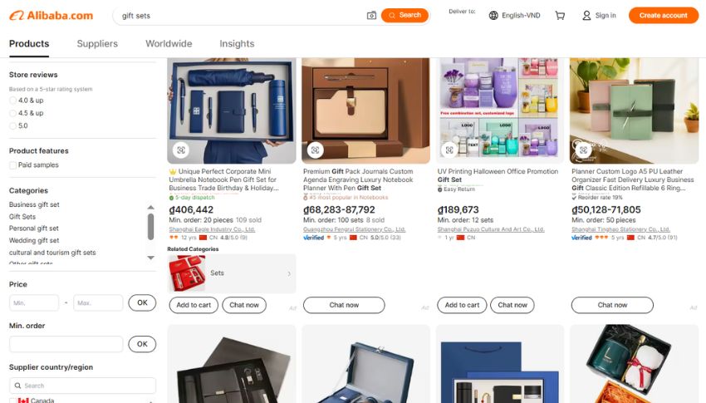706x403 pixels.
Task: Open the Insights tab
Action: 237,44
